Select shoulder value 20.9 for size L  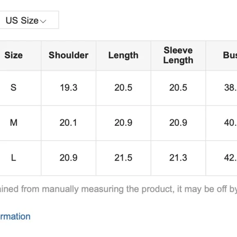[x=69, y=158]
